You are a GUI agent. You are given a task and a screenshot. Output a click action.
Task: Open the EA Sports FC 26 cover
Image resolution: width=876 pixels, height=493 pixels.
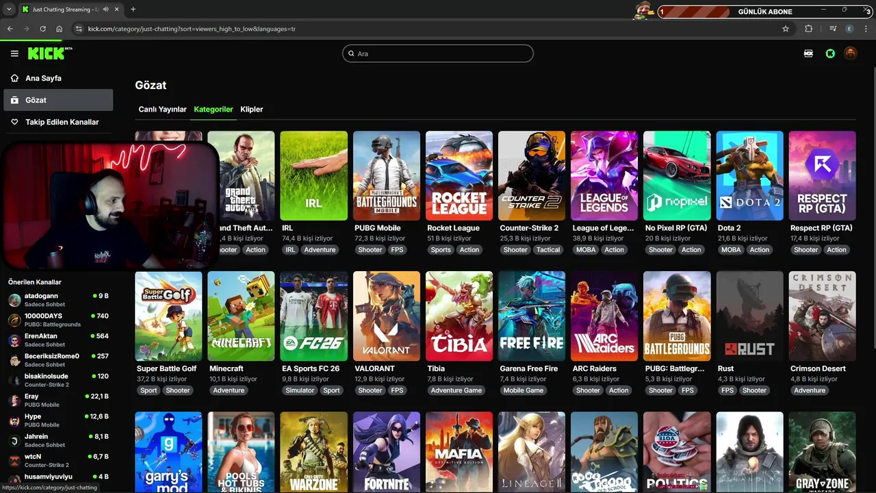point(314,316)
